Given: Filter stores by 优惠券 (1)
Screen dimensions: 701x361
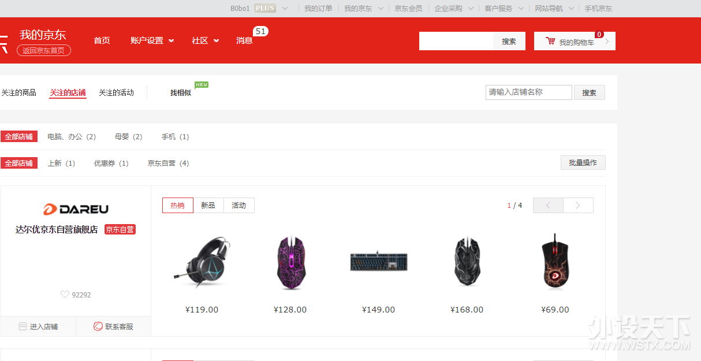Looking at the screenshot, I should pyautogui.click(x=111, y=163).
